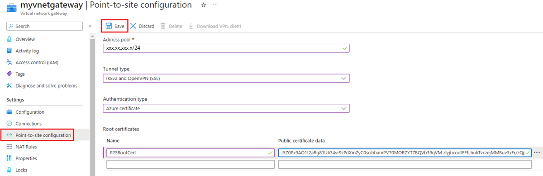Open Locks in sidebar
Image resolution: width=543 pixels, height=176 pixels.
pos(22,170)
